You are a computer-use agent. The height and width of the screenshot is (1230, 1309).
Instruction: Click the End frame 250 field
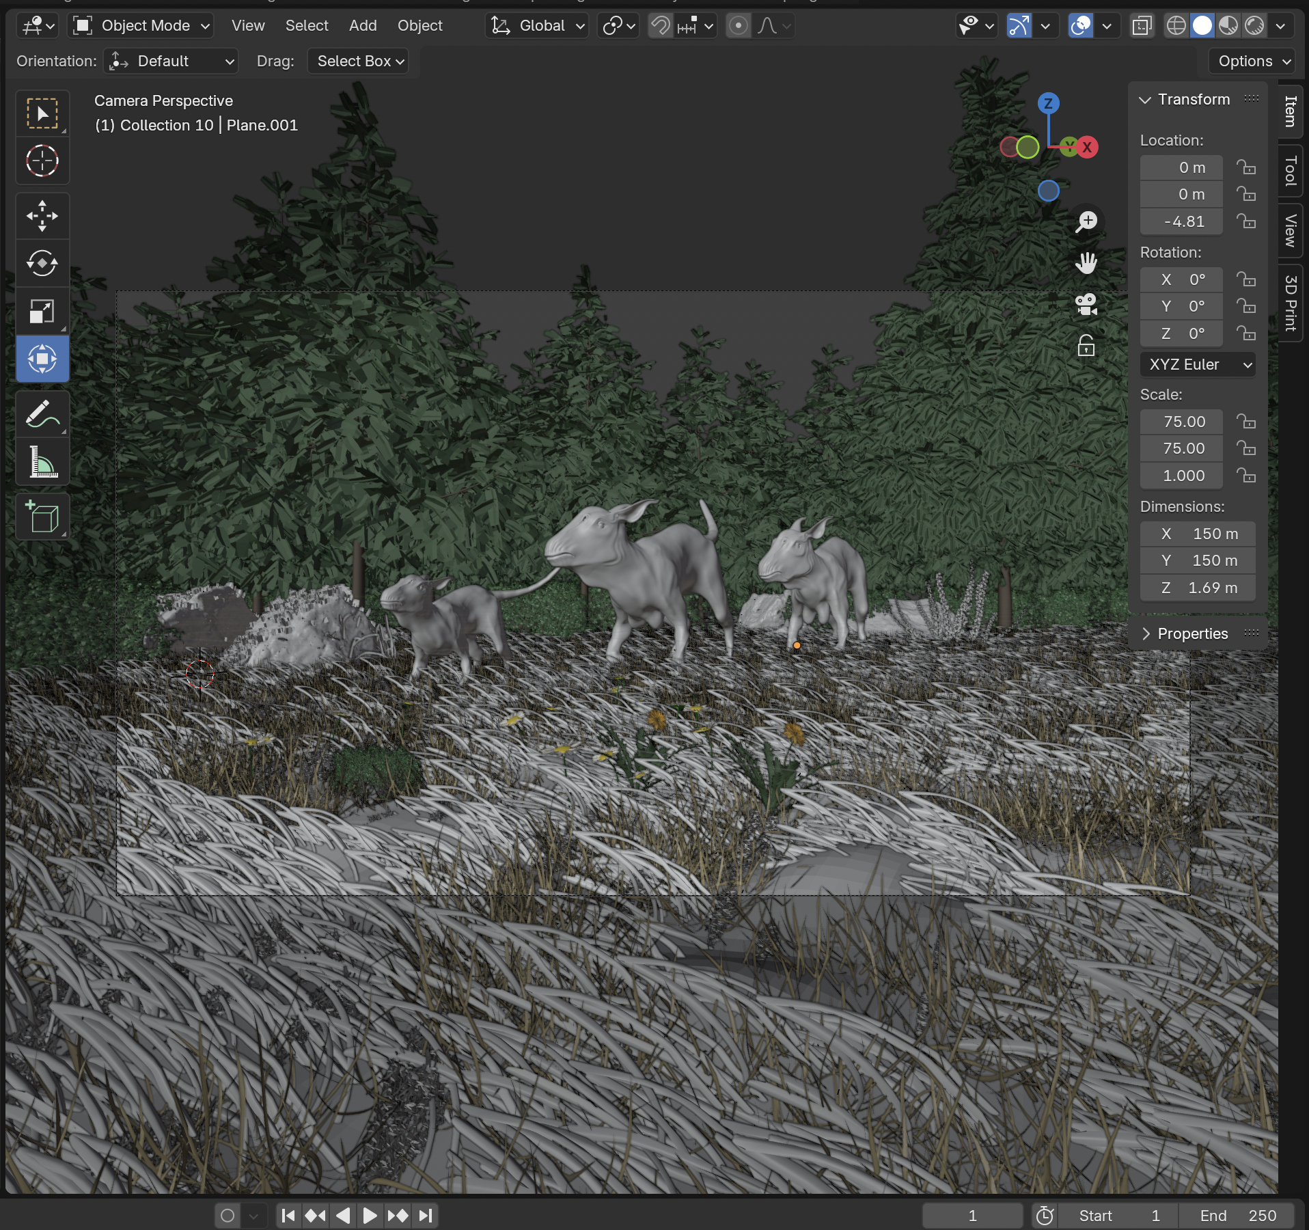1237,1216
